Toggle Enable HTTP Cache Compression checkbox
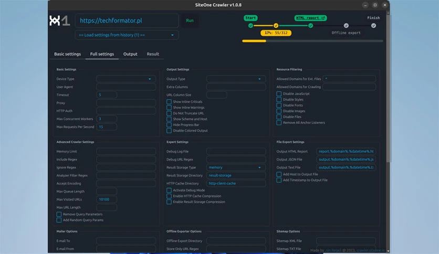 coord(169,196)
